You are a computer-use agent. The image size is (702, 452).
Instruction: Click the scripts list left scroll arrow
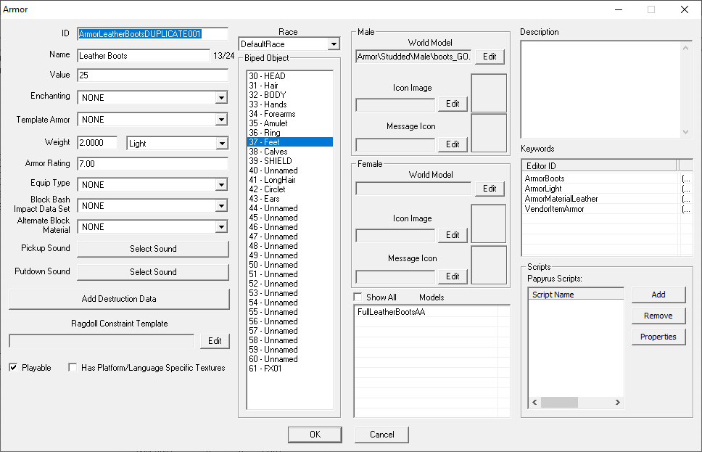534,402
